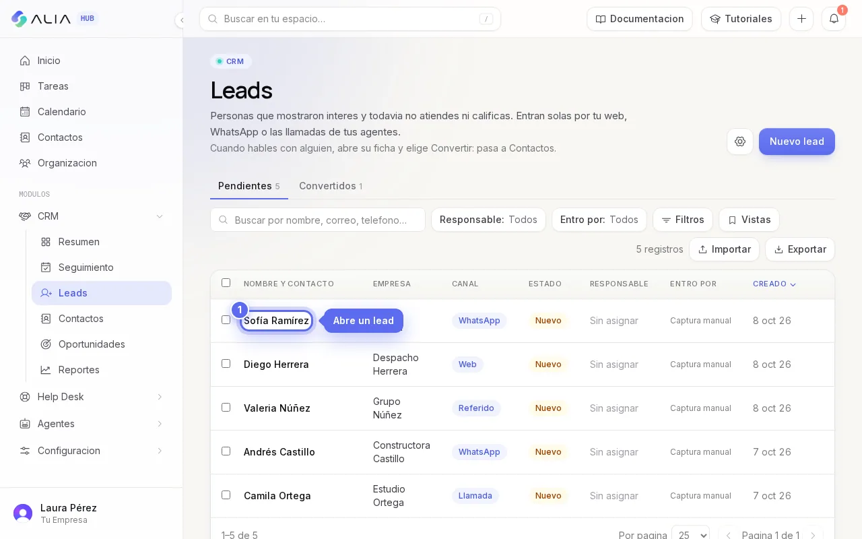The width and height of the screenshot is (862, 539).
Task: Expand the Help Desk submenu chevron
Action: (160, 397)
